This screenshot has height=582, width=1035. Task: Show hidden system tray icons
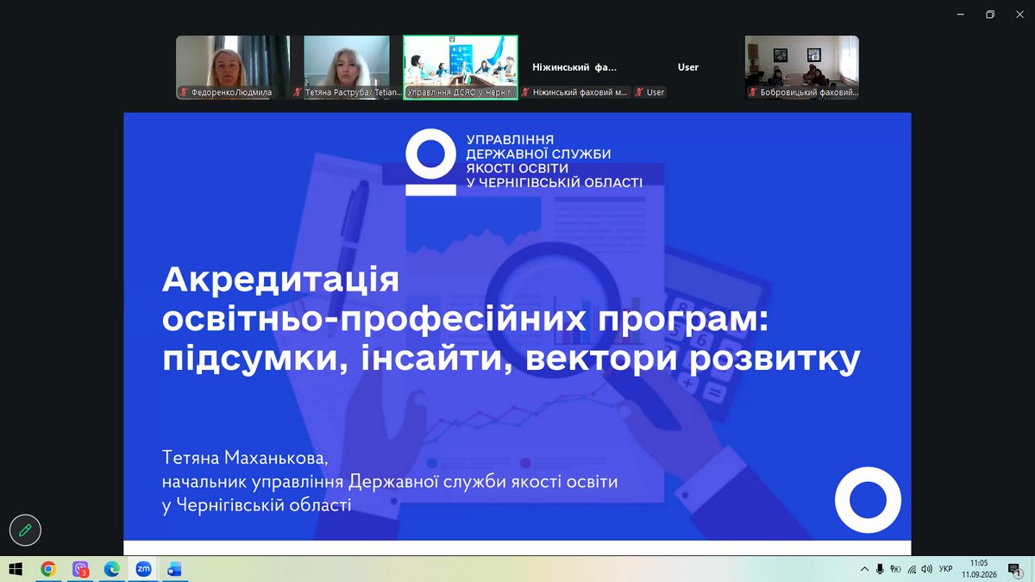point(865,569)
